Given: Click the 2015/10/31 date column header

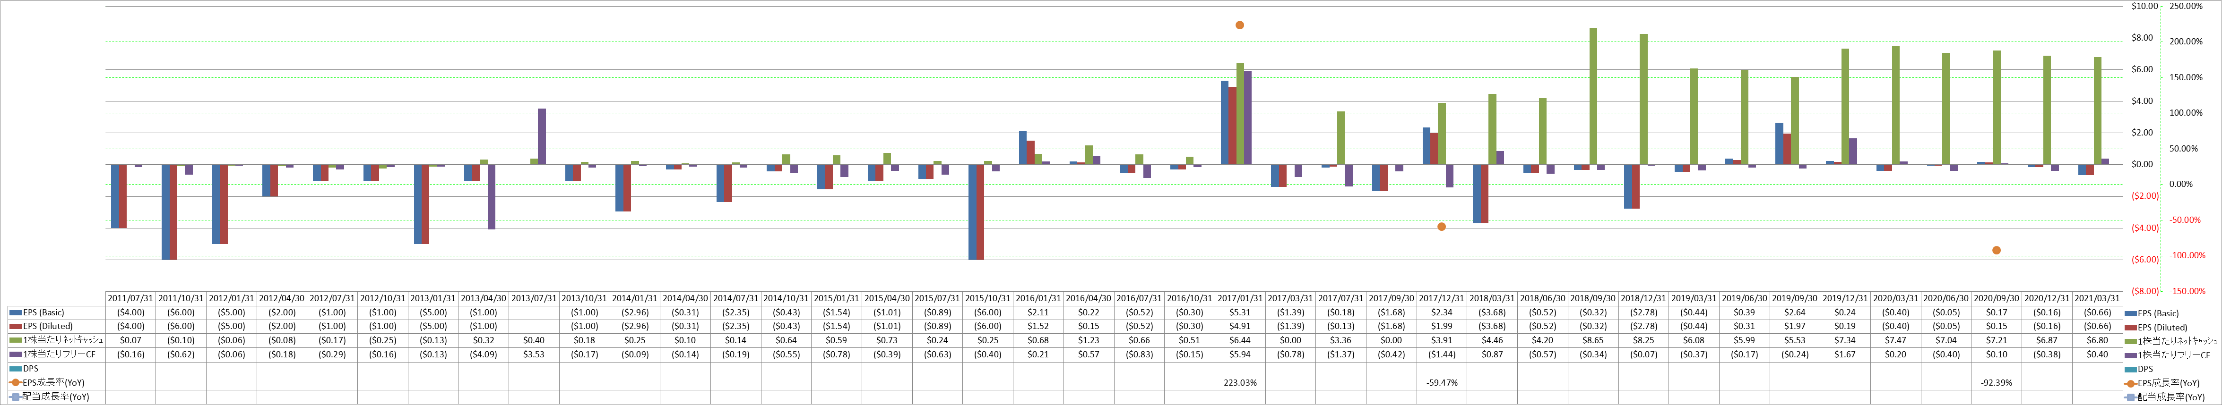Looking at the screenshot, I should click(x=988, y=298).
